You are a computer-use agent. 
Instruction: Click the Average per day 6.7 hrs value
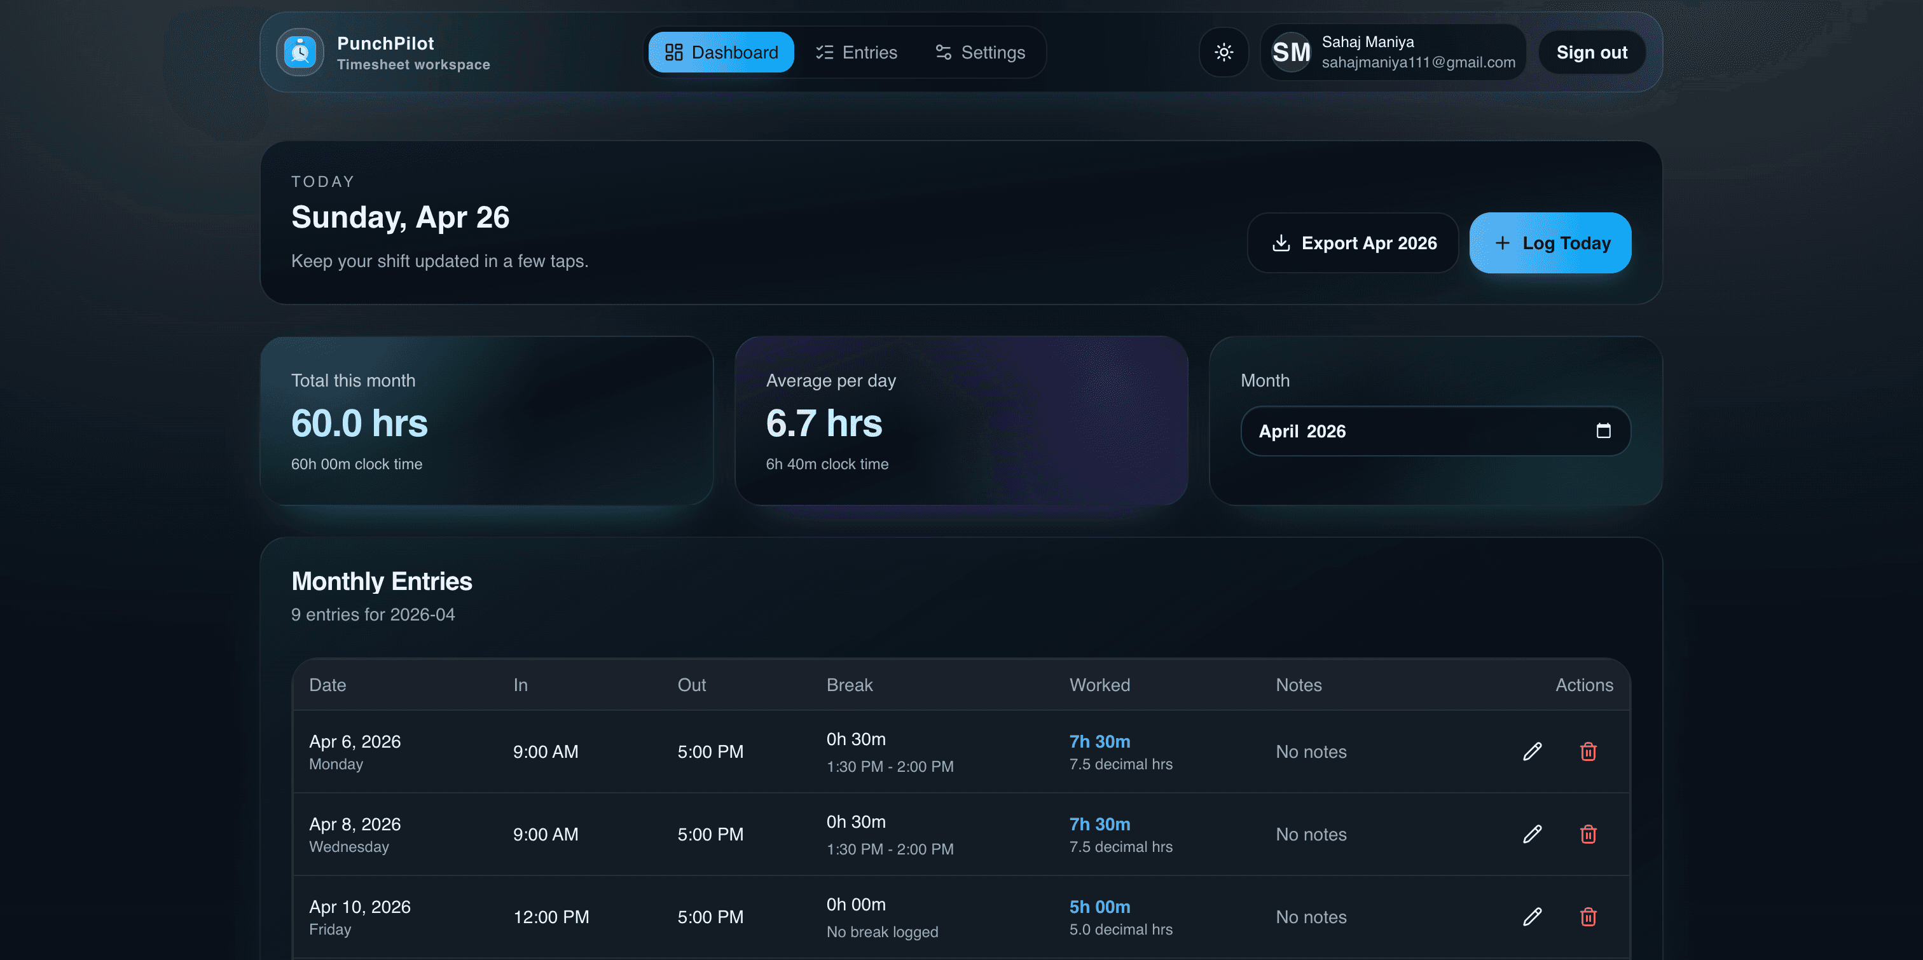click(824, 423)
